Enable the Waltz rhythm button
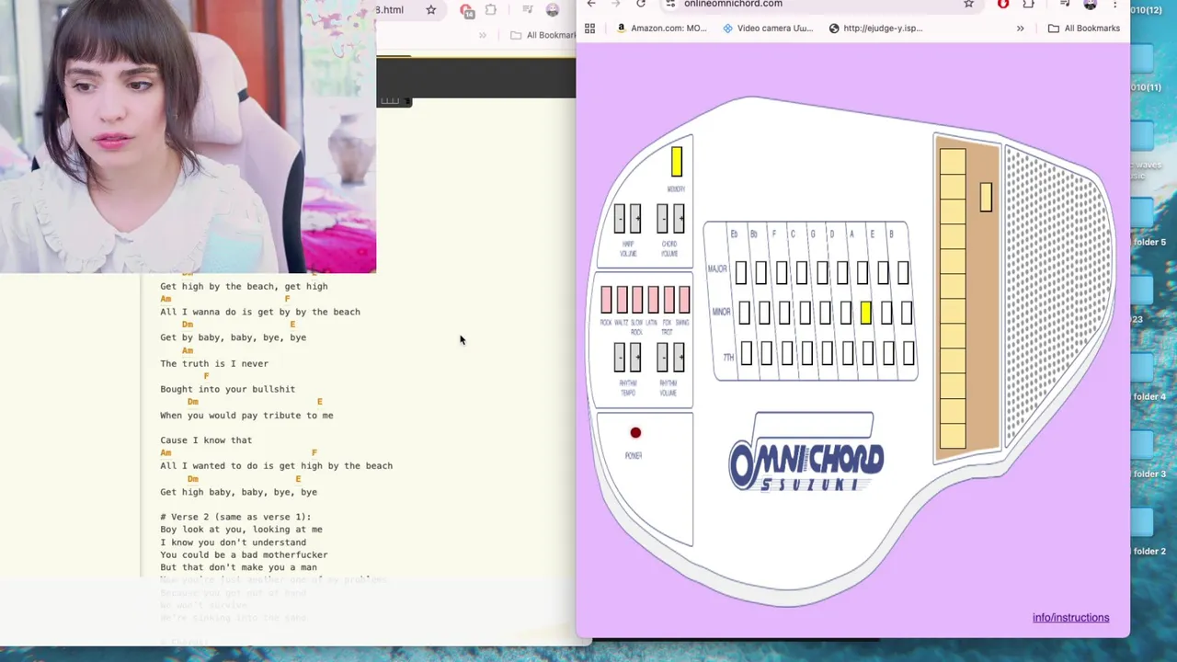This screenshot has width=1177, height=662. pyautogui.click(x=622, y=300)
